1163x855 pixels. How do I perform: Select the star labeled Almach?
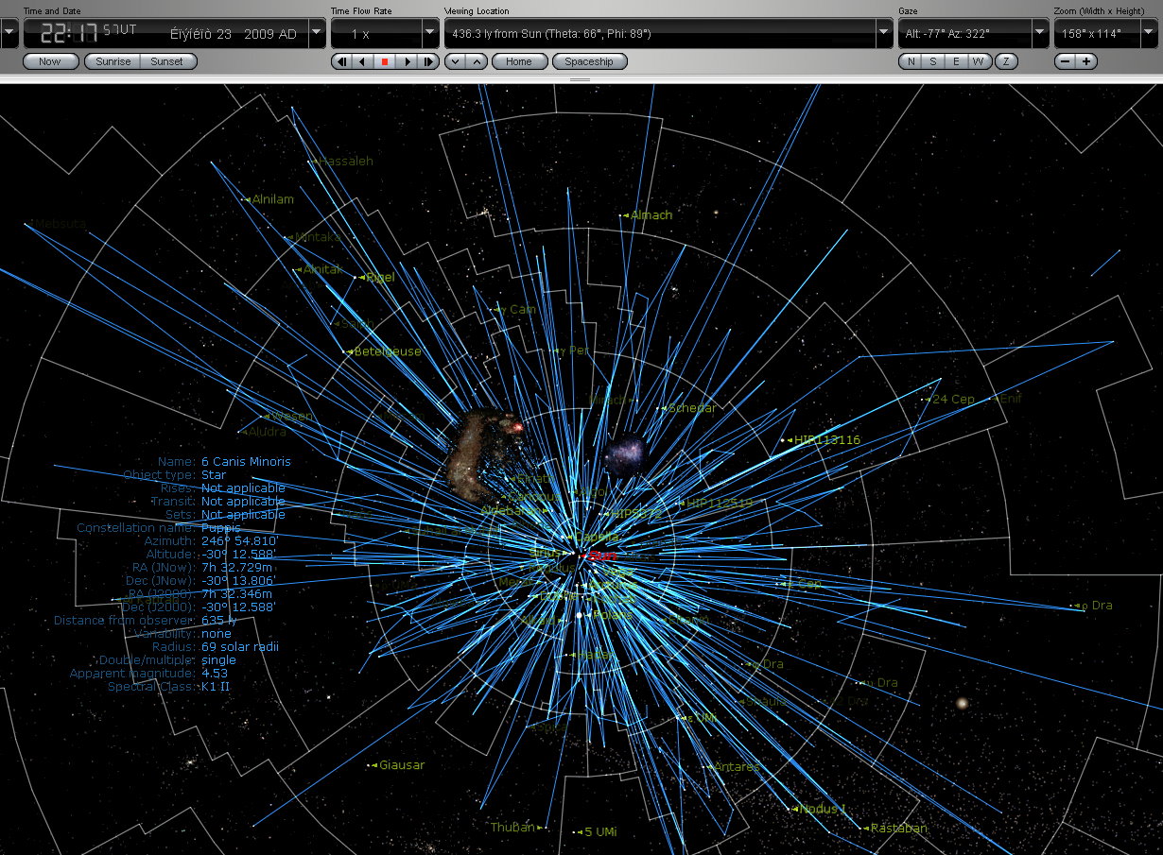coord(651,215)
